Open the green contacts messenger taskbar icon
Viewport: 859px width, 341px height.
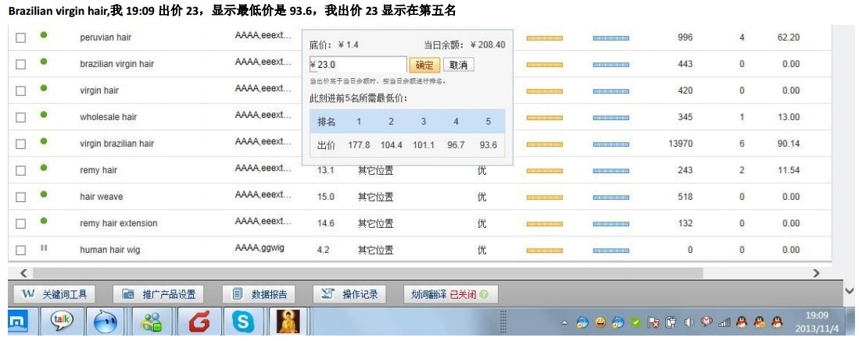pyautogui.click(x=151, y=323)
